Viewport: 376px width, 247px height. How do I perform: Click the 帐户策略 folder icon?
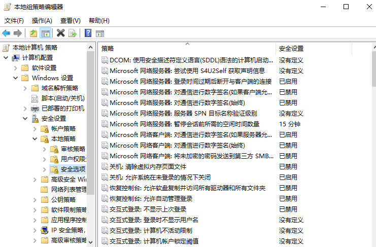tap(45, 129)
